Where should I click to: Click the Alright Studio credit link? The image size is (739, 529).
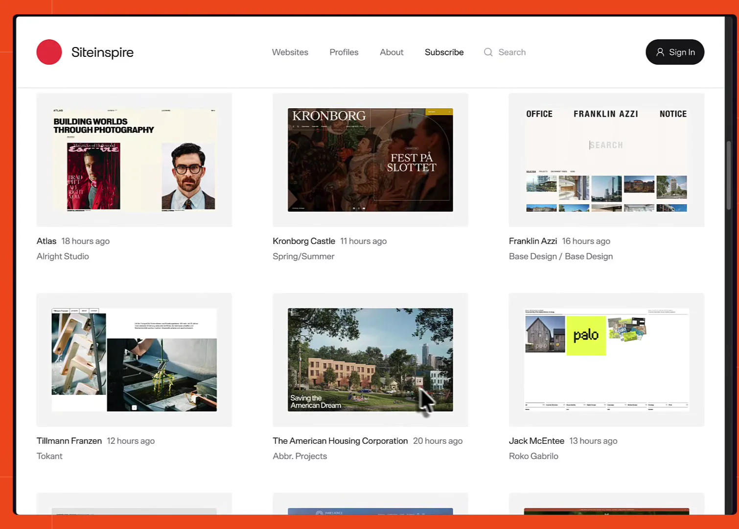click(x=63, y=256)
